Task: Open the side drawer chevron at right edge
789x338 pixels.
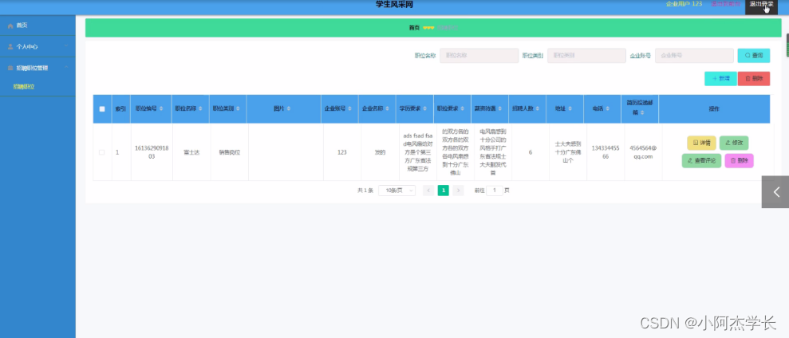Action: point(775,191)
